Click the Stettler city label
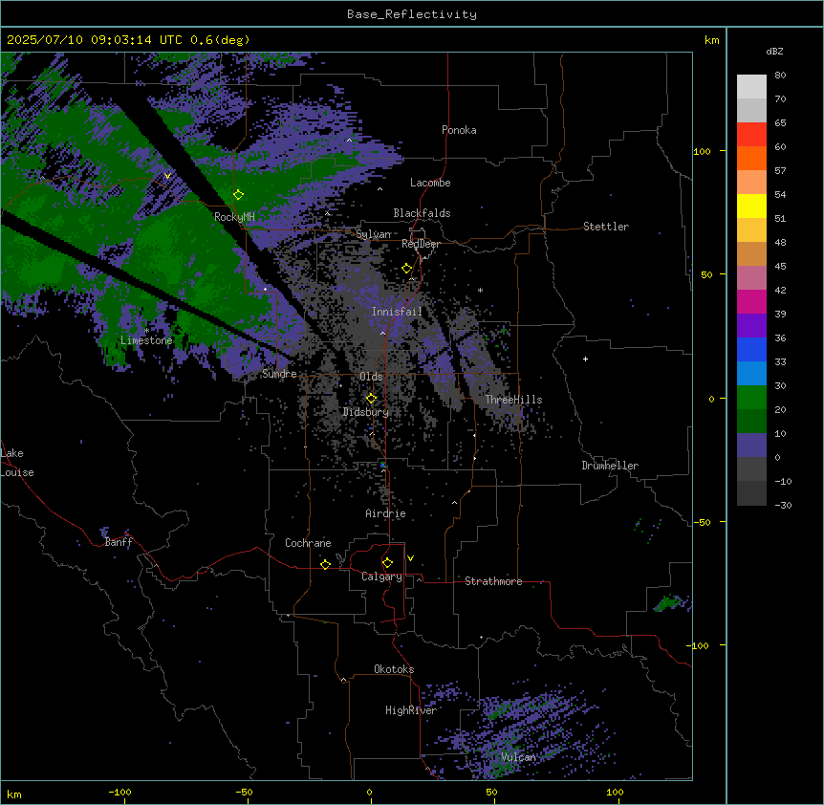 606,227
